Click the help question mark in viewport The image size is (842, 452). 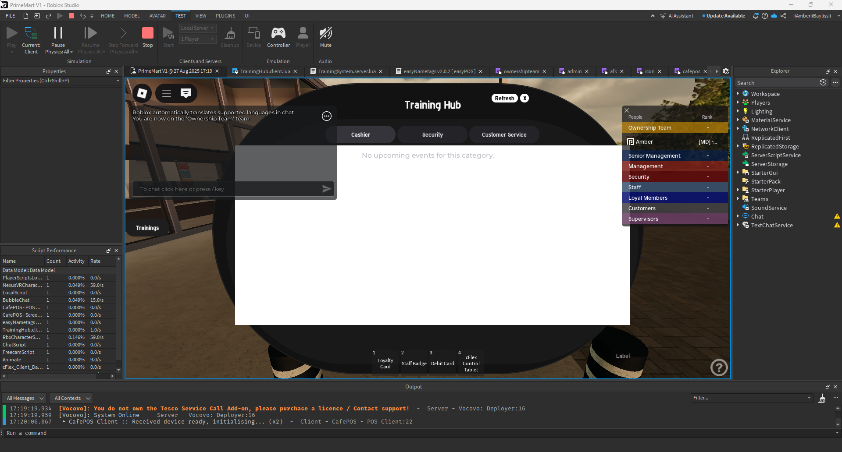tap(719, 367)
